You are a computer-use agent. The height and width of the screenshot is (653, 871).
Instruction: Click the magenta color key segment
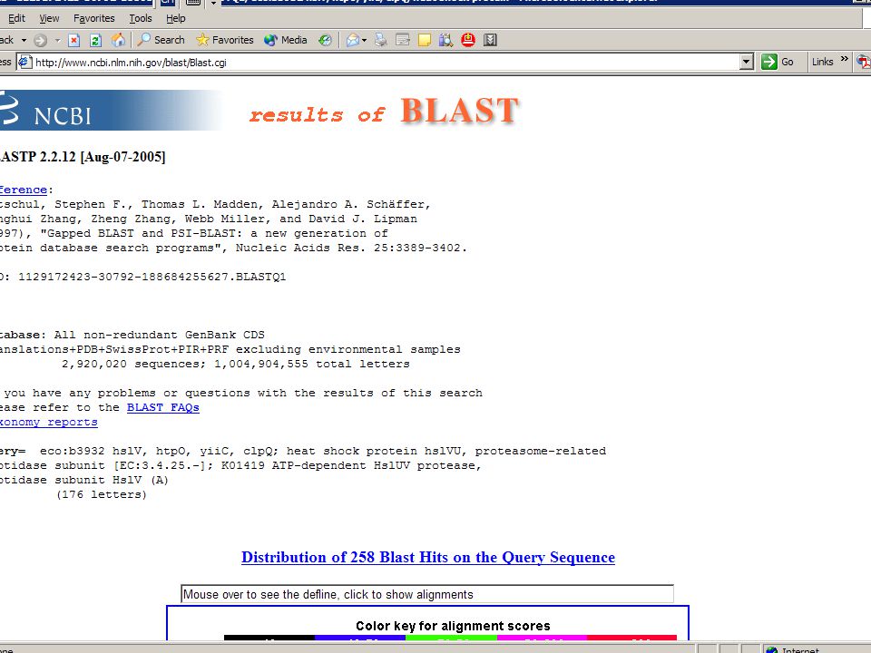tap(542, 638)
